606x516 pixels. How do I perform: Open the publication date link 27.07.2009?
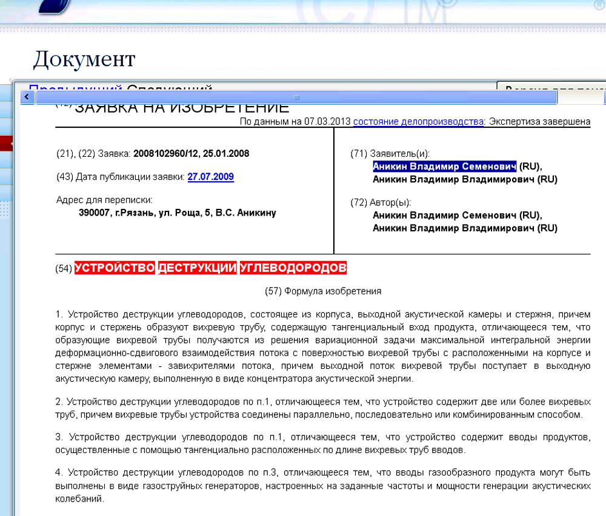pos(211,177)
